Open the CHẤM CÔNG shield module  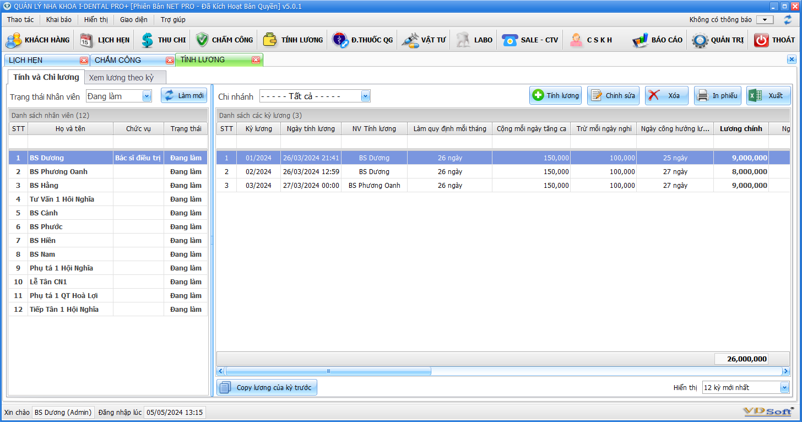point(224,40)
